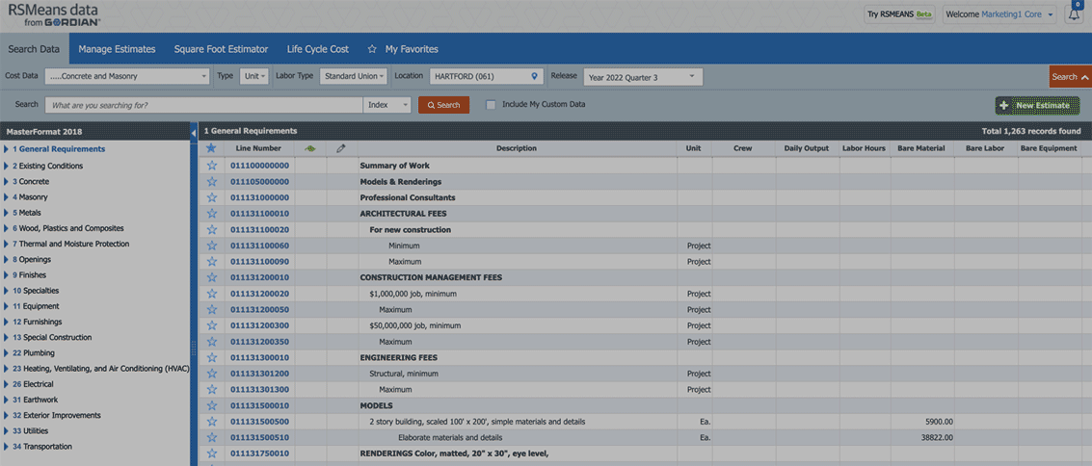Viewport: 1092px width, 466px height.
Task: Click the Daily Output column header
Action: pyautogui.click(x=807, y=148)
